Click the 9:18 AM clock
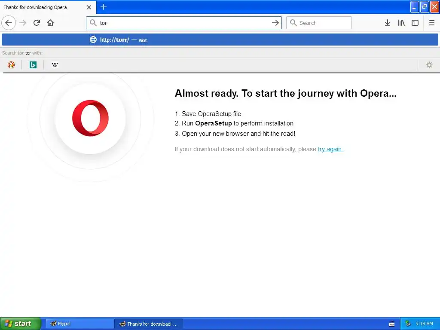440x330 pixels. (x=424, y=324)
